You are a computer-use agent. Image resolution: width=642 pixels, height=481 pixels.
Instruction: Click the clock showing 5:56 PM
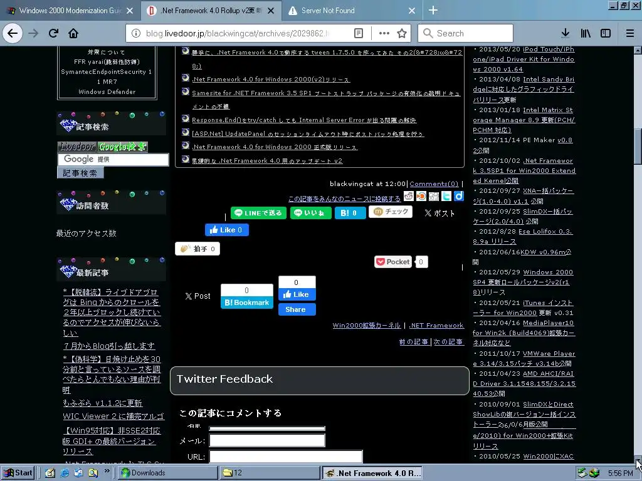point(620,473)
